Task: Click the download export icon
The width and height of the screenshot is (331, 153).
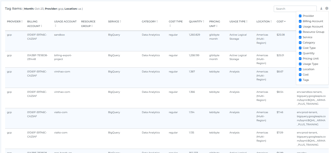Action: (x=321, y=8)
